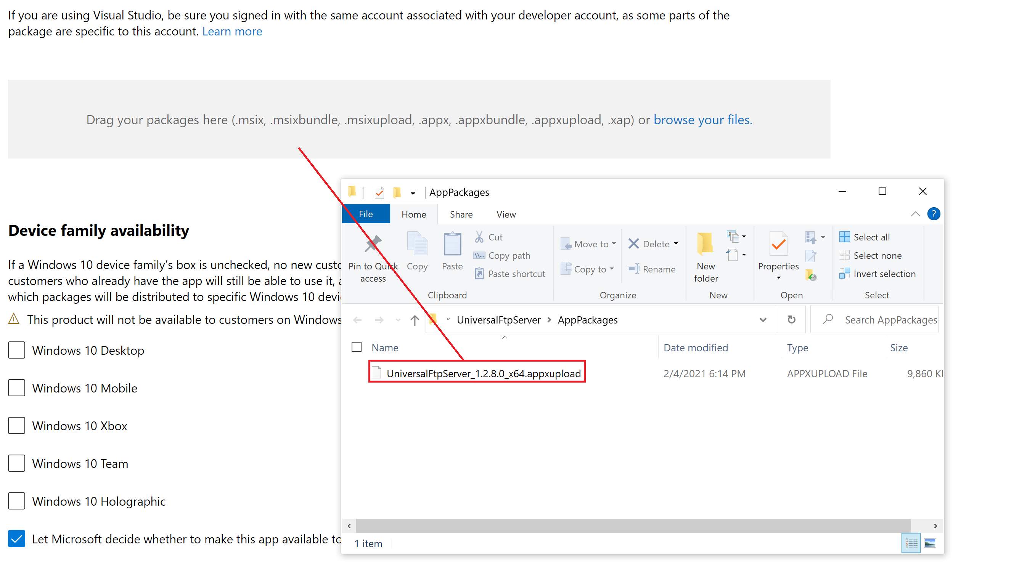Open the Learn more link
Viewport: 1035px width, 583px height.
click(232, 31)
